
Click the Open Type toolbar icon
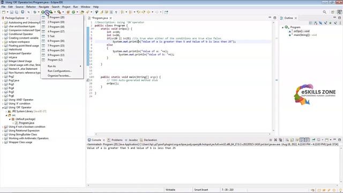[x=82, y=12]
